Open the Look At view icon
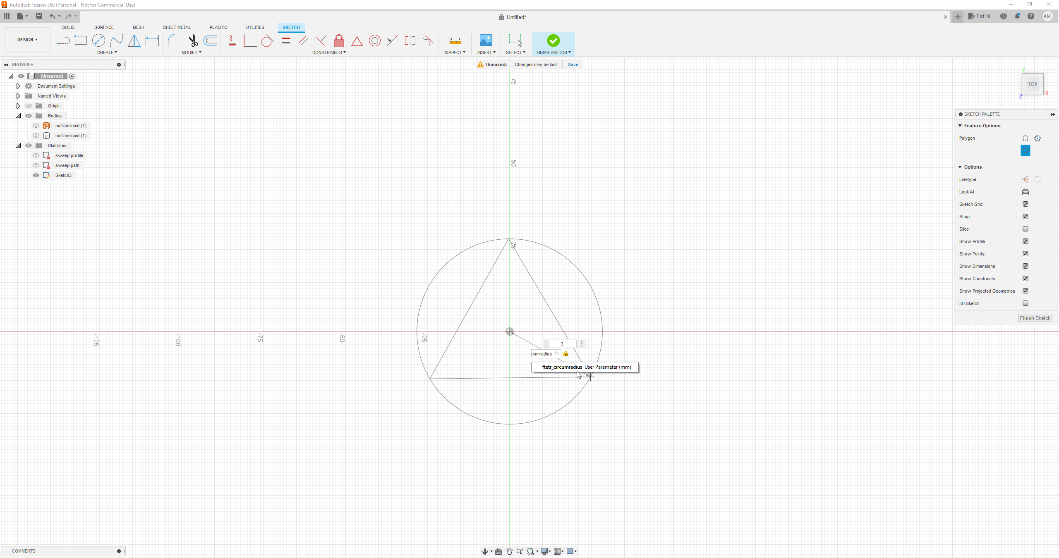This screenshot has width=1059, height=558. pyautogui.click(x=1025, y=192)
